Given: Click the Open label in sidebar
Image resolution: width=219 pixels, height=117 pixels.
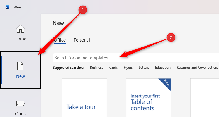Looking at the screenshot, I should click(x=20, y=113).
